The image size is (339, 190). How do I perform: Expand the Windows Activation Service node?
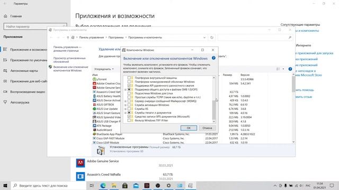pos(126,105)
